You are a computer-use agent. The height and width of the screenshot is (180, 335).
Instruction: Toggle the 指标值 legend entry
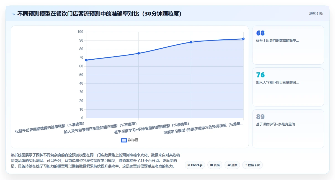pos(130,140)
